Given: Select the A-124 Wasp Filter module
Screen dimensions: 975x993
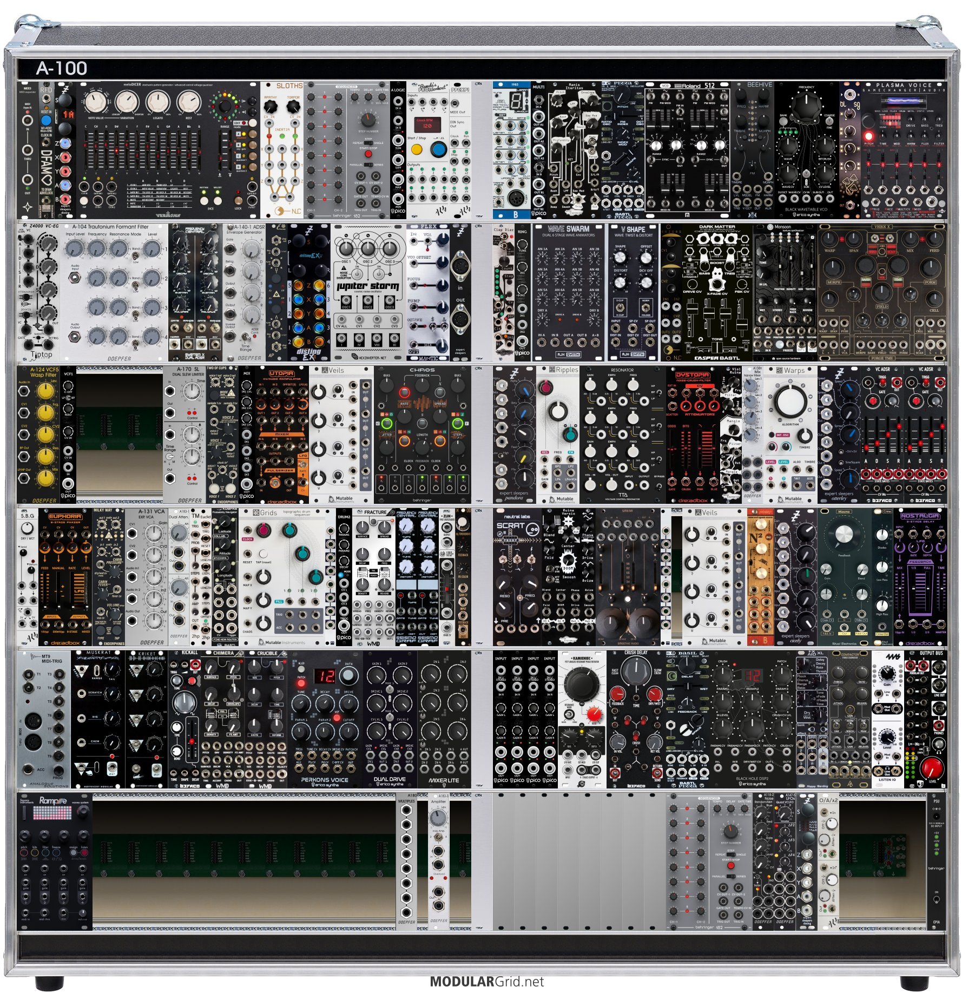Looking at the screenshot, I should click(38, 435).
